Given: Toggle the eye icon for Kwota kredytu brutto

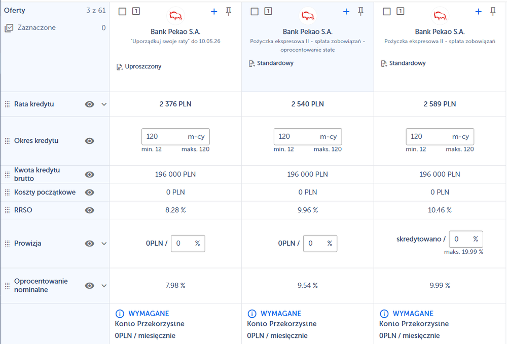Looking at the screenshot, I should pos(90,174).
